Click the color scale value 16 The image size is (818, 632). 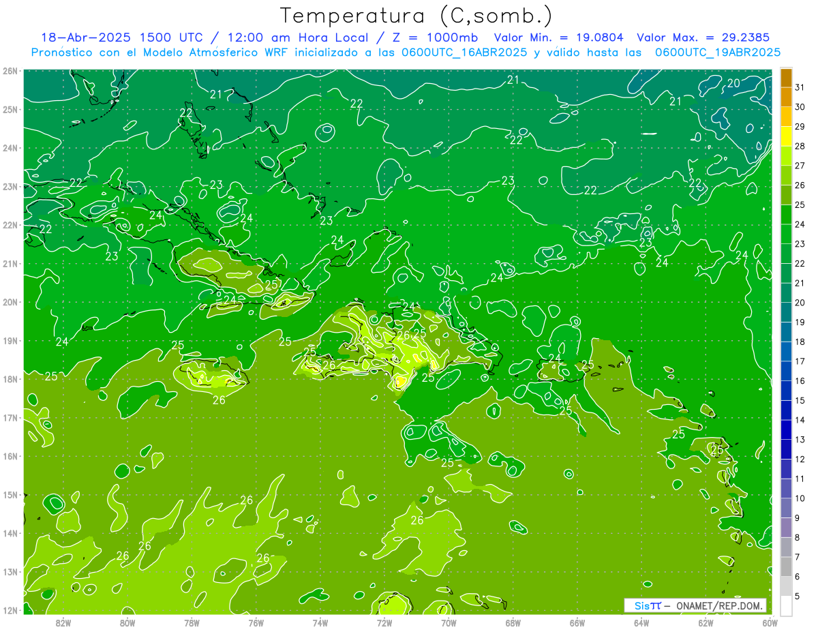pyautogui.click(x=800, y=380)
